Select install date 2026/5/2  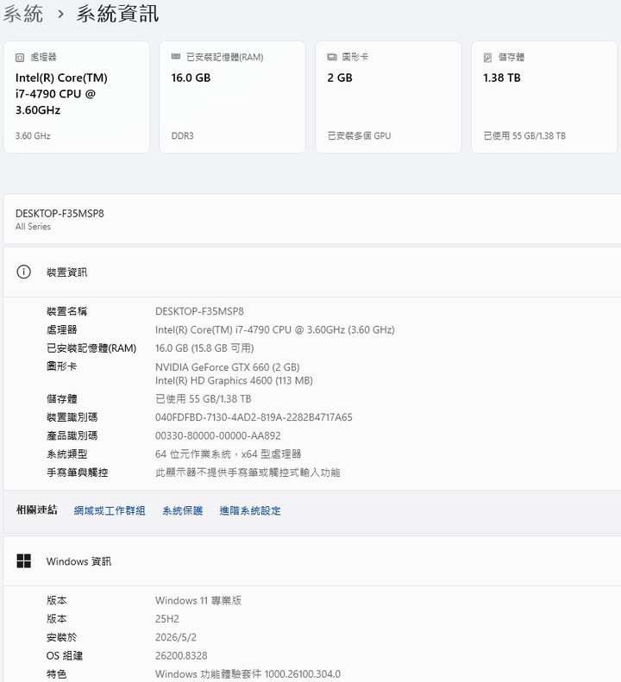click(x=176, y=637)
